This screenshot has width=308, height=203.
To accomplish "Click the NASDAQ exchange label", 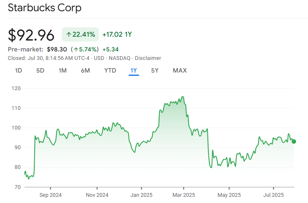I will [120, 58].
